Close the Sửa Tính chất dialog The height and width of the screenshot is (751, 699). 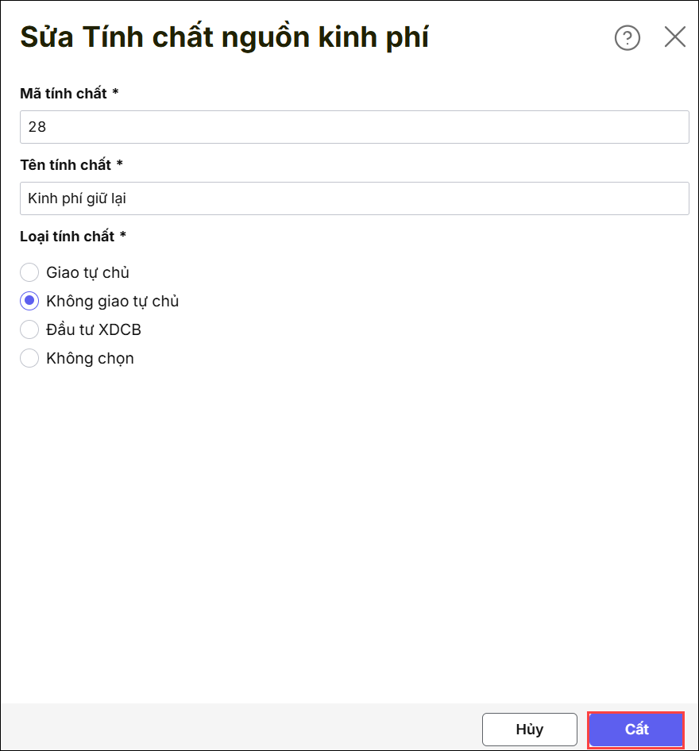tap(675, 37)
